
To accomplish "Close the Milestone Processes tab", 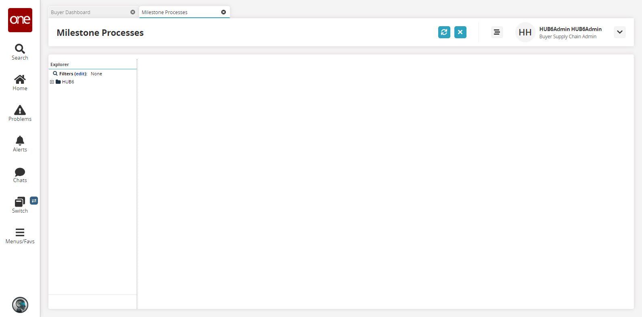I will [224, 12].
